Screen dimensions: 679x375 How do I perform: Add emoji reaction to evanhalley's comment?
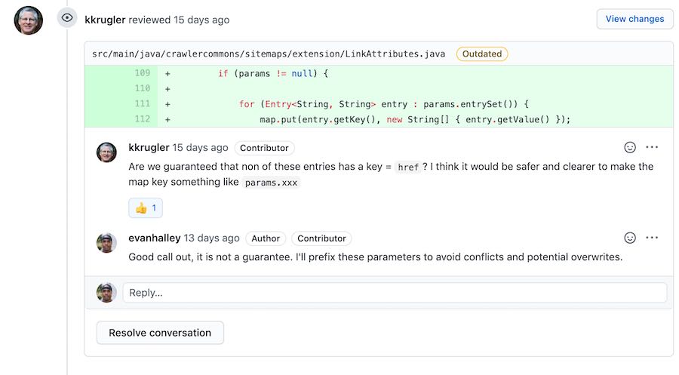630,238
